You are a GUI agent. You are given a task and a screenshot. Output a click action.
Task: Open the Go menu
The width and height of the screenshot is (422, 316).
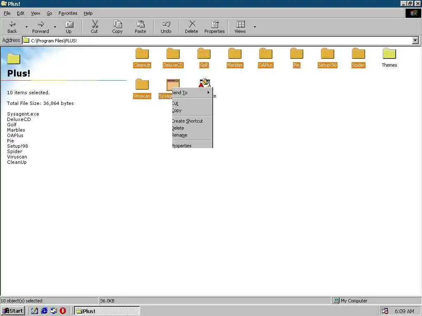[49, 13]
